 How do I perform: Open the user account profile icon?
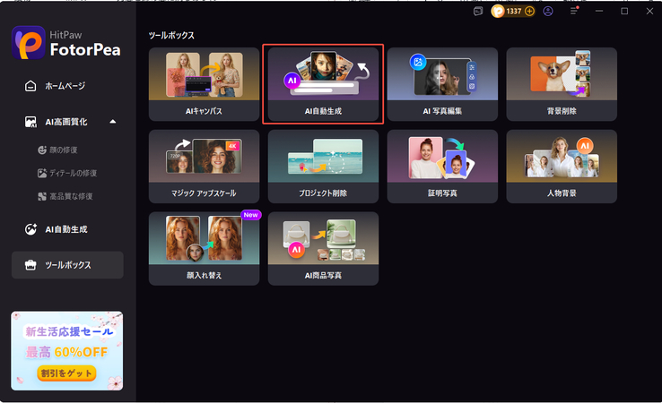[x=548, y=12]
